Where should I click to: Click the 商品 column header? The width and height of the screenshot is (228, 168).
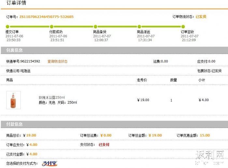coord(9,80)
